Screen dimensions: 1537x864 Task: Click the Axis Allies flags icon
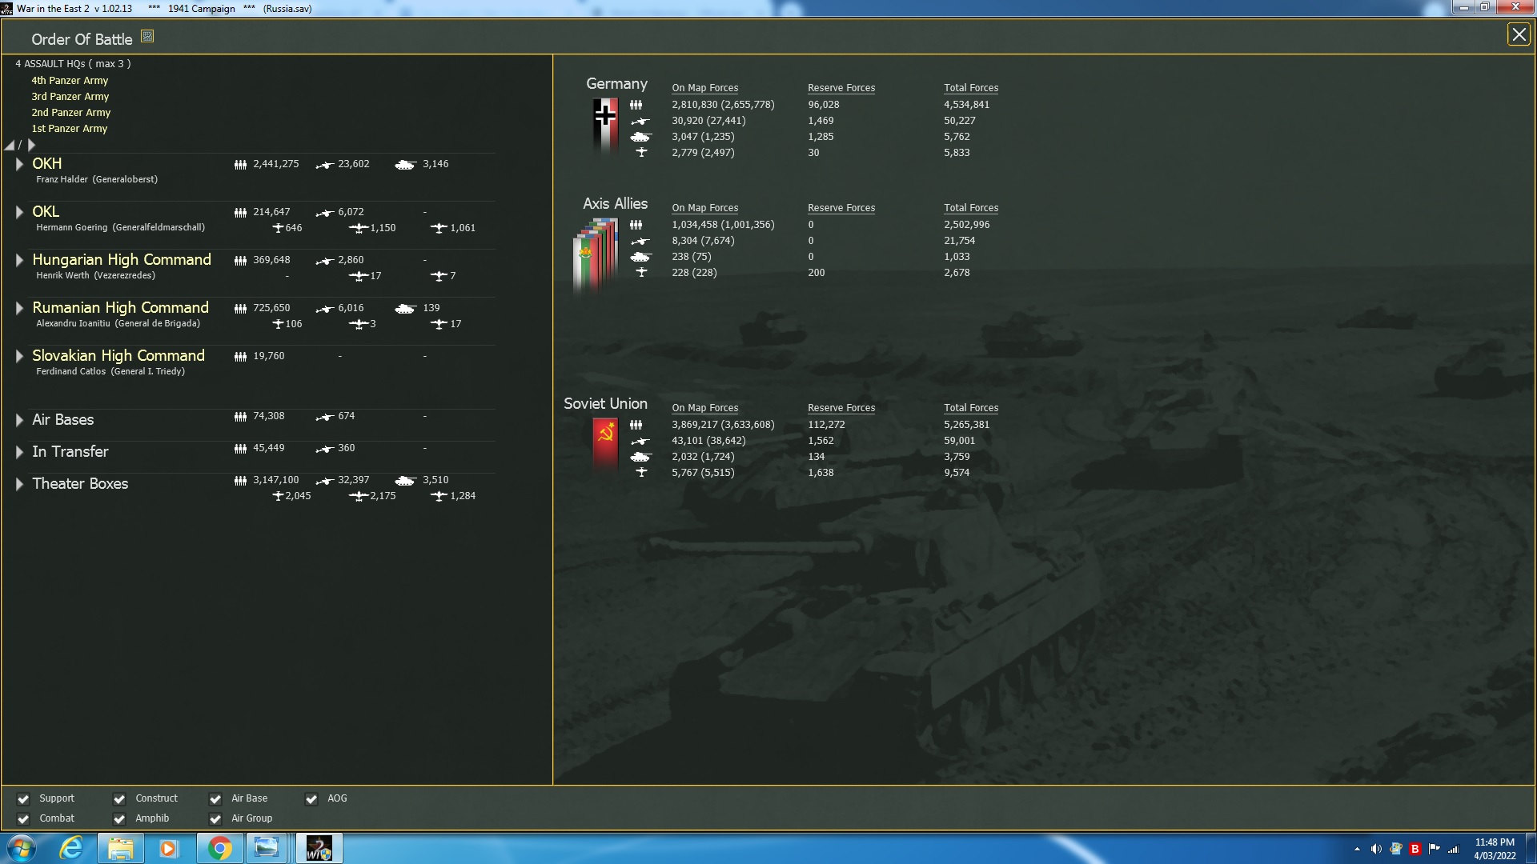(x=596, y=254)
